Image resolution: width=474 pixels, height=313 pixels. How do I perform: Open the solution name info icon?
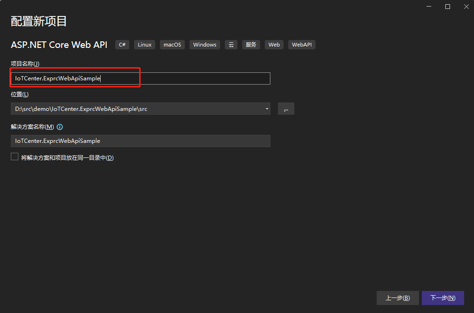click(60, 127)
